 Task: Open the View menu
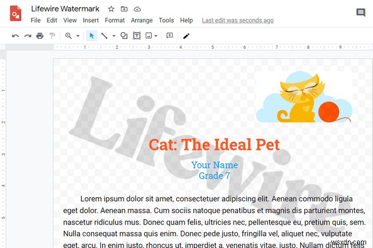click(70, 21)
